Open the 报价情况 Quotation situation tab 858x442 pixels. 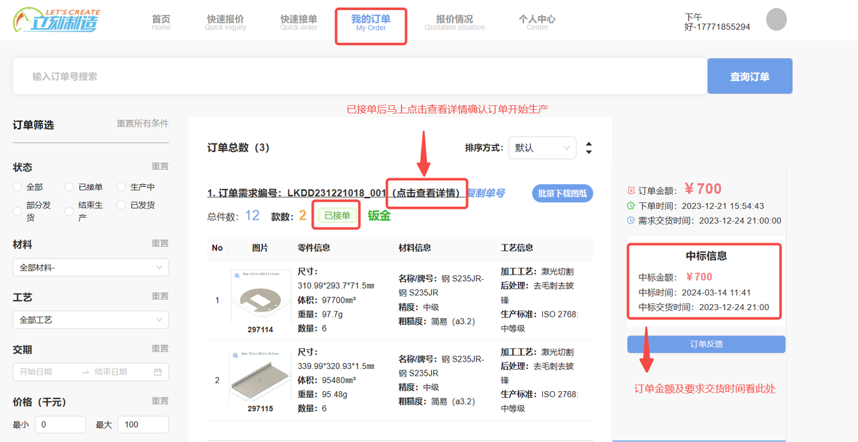[x=454, y=23]
